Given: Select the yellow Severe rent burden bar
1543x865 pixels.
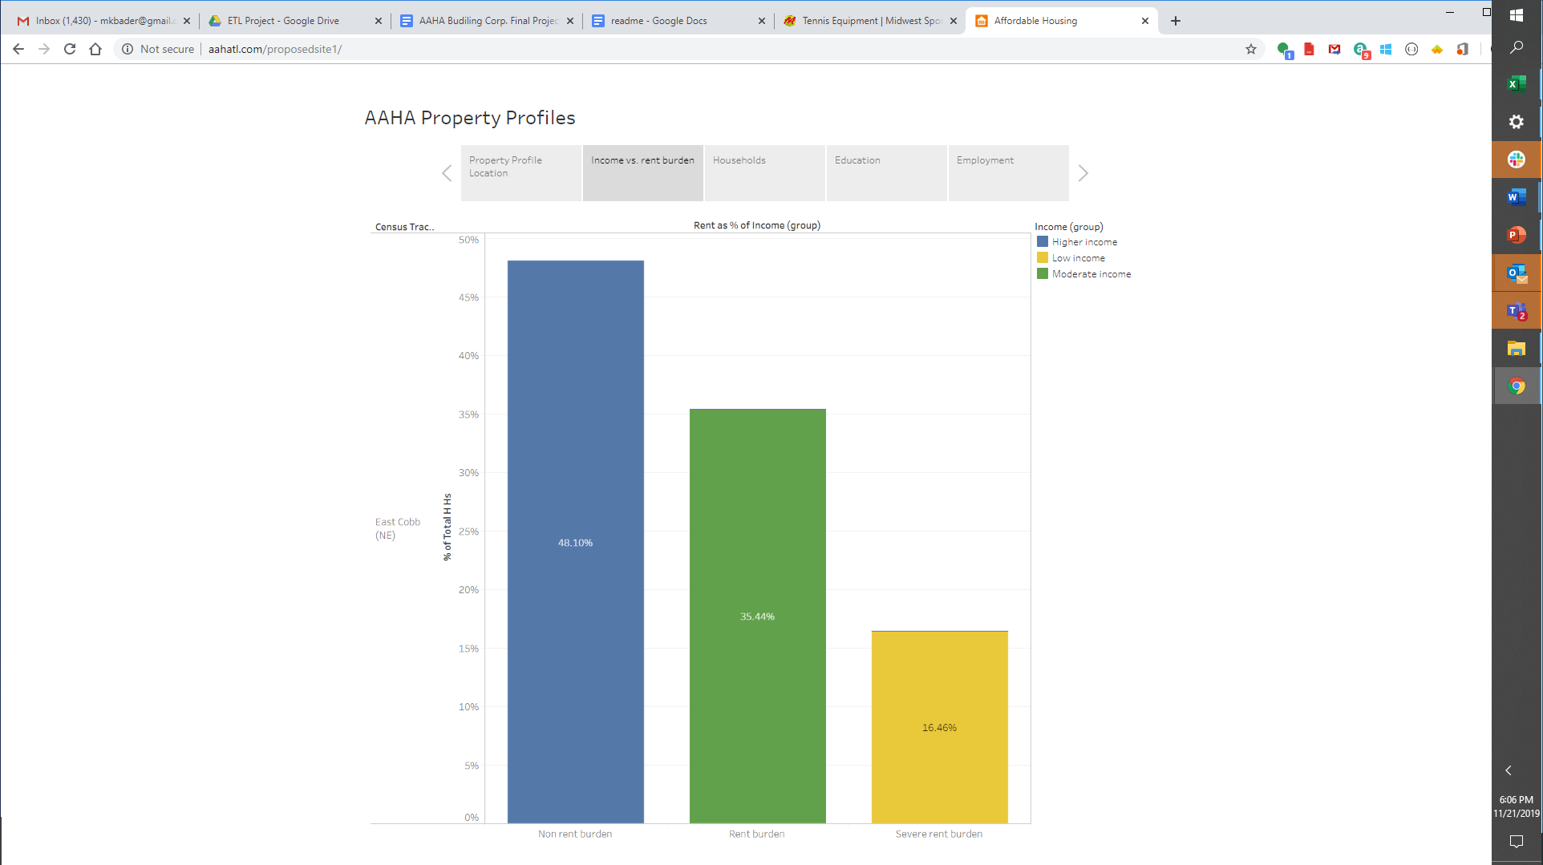Looking at the screenshot, I should click(x=940, y=727).
